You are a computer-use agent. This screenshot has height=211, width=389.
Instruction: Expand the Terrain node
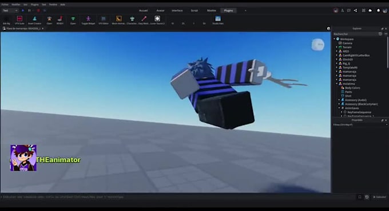[337, 47]
